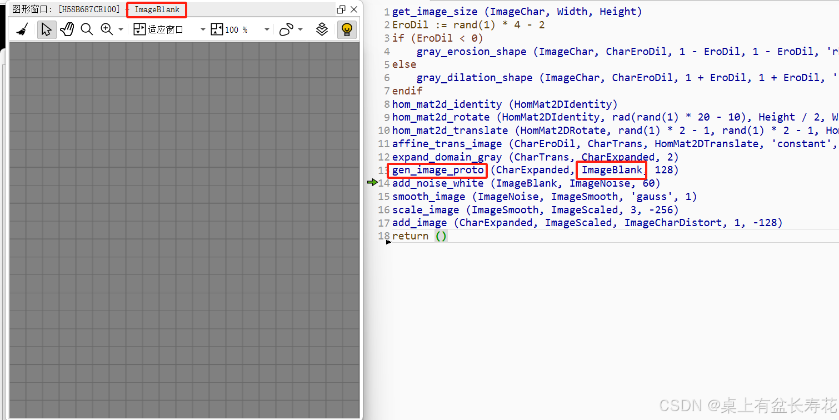The width and height of the screenshot is (839, 420).
Task: Click the green program counter arrow
Action: tap(372, 183)
